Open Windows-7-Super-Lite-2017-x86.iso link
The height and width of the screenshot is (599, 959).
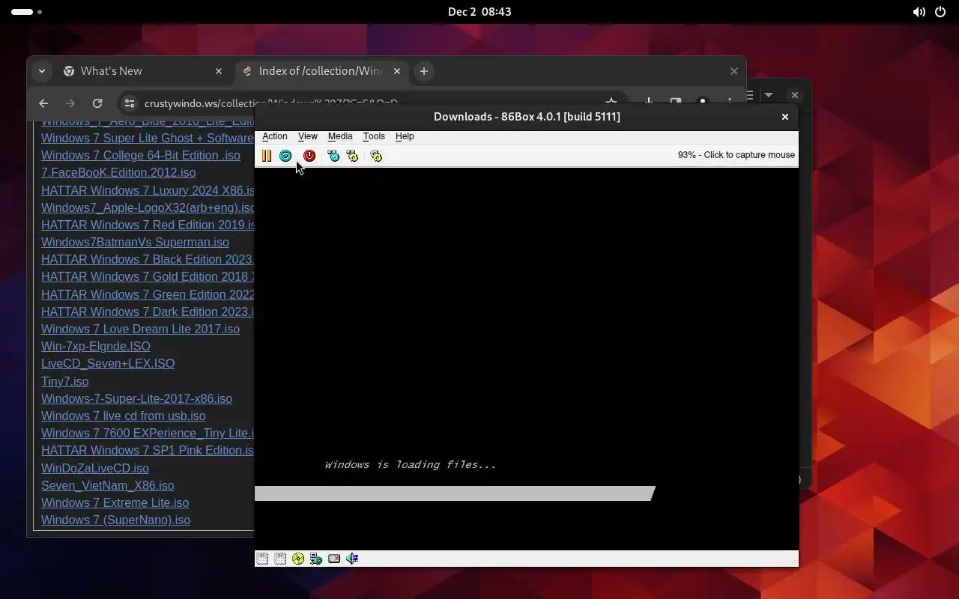coord(136,399)
